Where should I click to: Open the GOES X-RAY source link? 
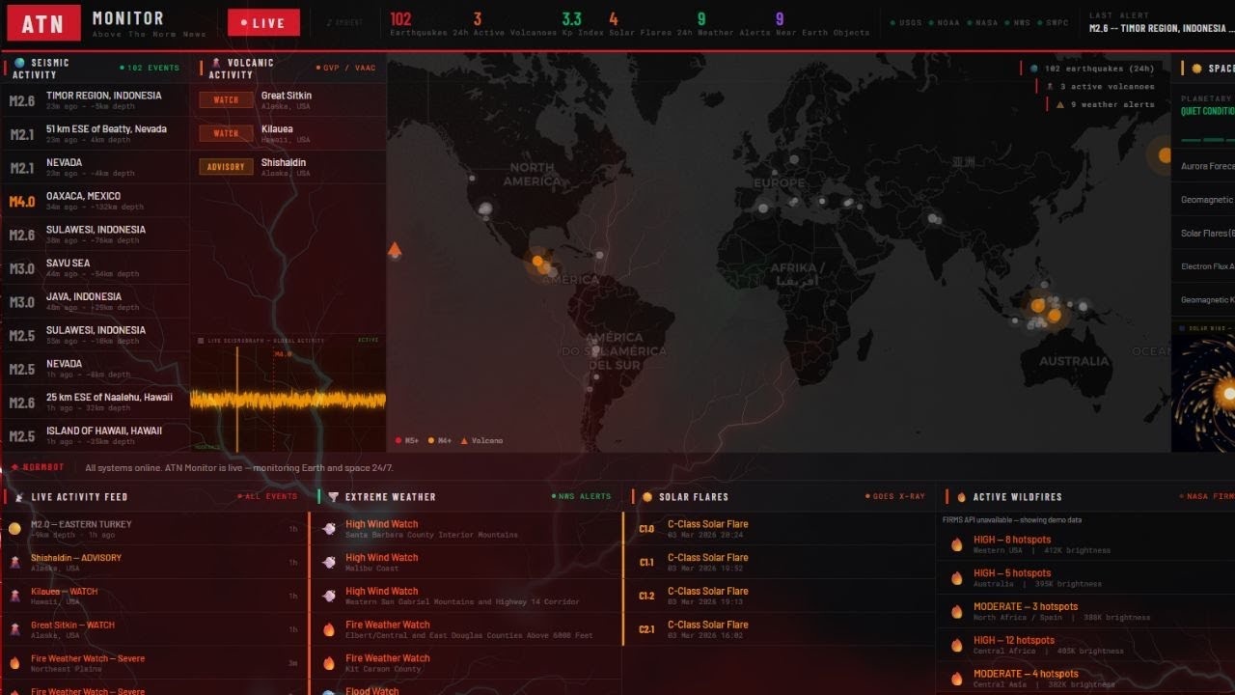(895, 497)
